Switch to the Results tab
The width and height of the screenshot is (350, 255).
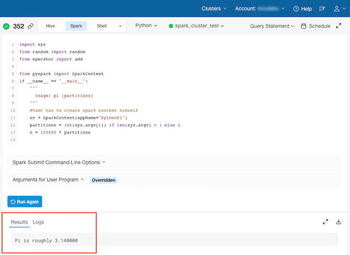(19, 222)
